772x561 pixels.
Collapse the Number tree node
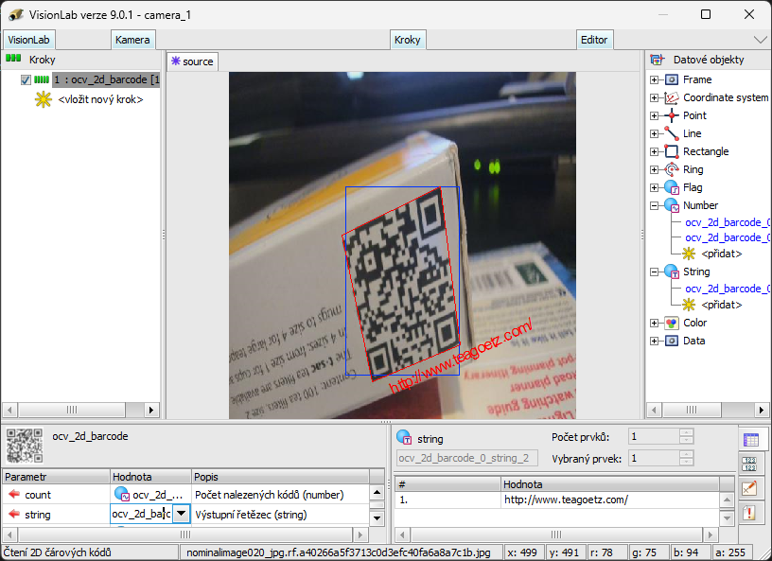coord(654,205)
